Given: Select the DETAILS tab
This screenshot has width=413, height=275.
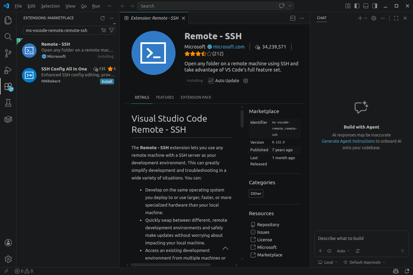Looking at the screenshot, I should [142, 97].
